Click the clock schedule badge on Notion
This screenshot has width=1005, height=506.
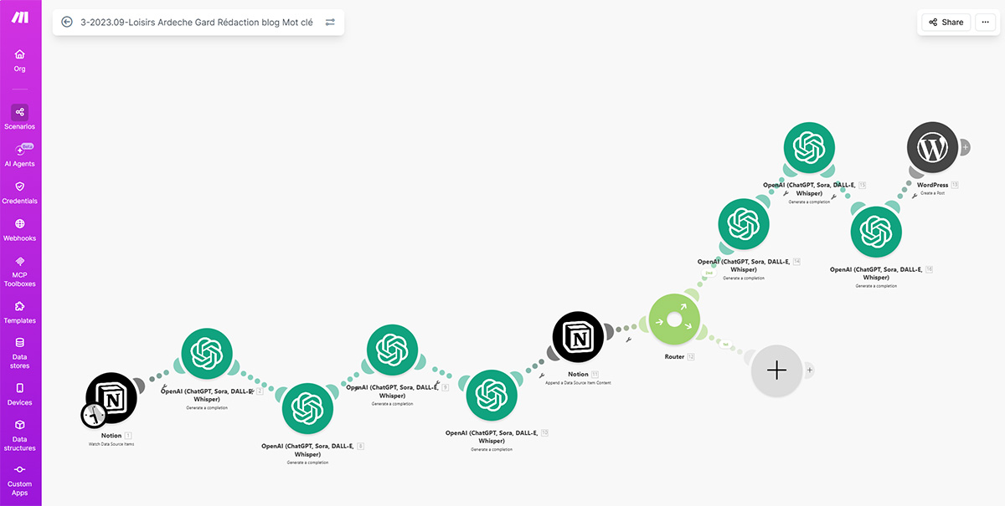tap(94, 415)
